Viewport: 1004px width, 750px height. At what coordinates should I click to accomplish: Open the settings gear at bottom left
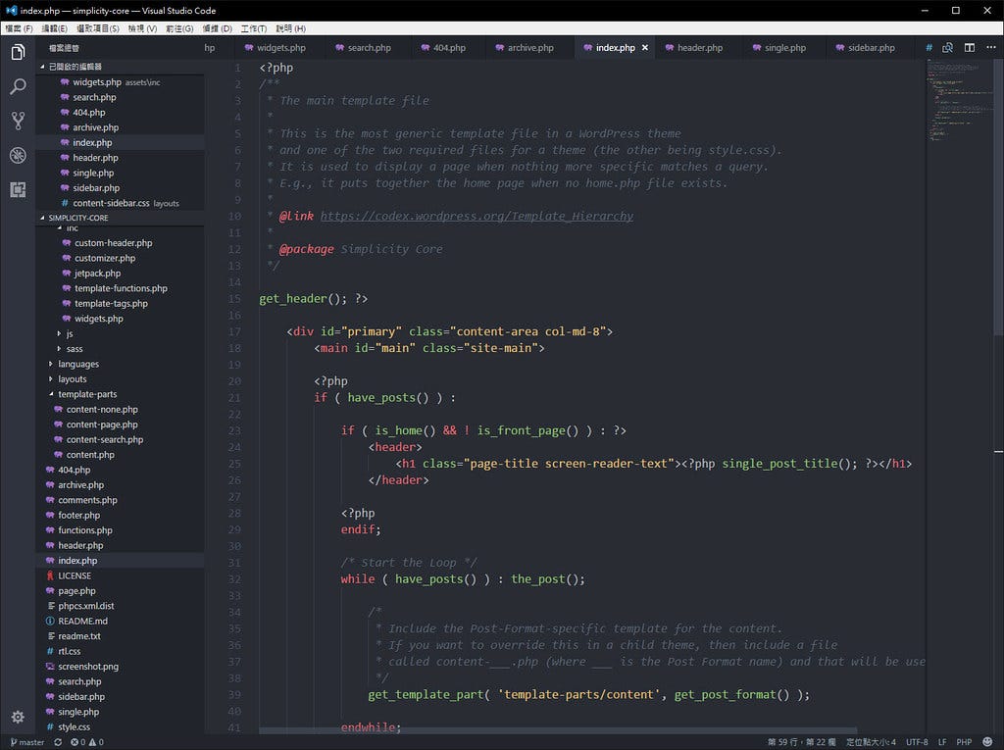pos(17,718)
